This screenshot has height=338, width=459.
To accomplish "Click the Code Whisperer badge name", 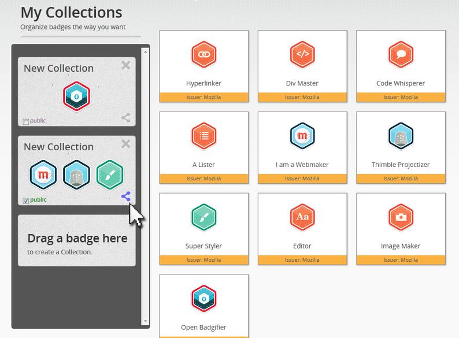I will (x=401, y=83).
